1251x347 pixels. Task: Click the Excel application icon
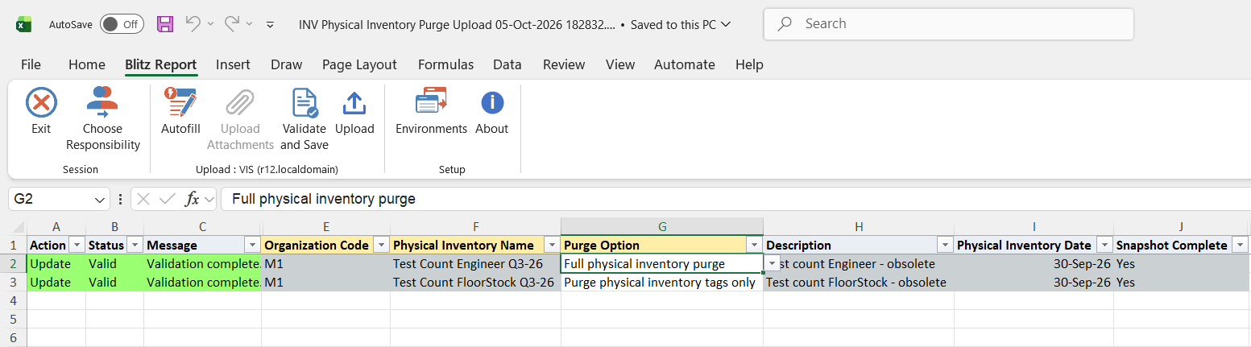23,24
